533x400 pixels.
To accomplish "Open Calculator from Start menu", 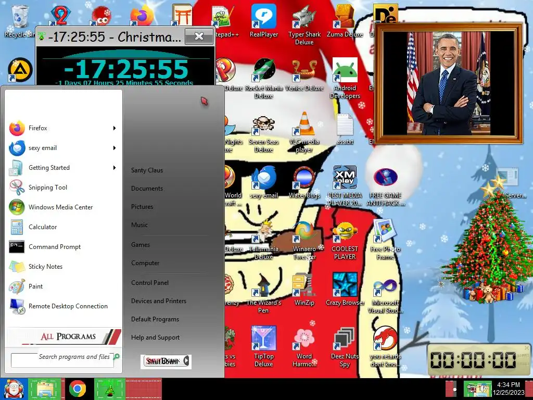I will [63, 227].
